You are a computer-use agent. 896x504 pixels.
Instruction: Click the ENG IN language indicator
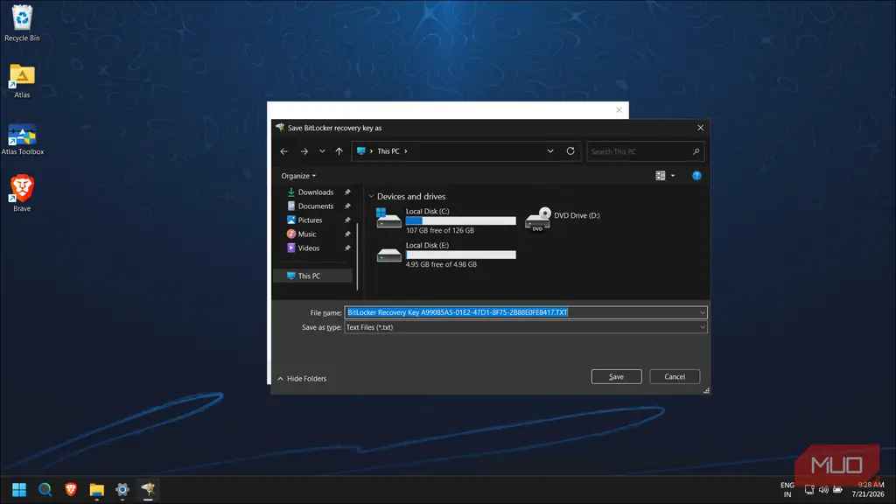[787, 490]
